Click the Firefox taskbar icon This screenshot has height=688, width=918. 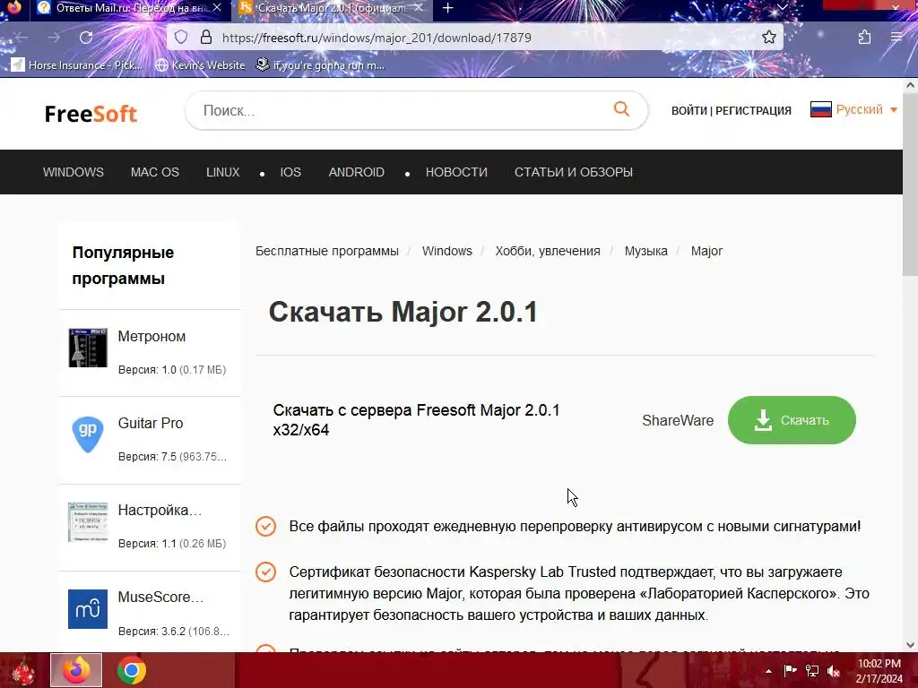pos(76,670)
